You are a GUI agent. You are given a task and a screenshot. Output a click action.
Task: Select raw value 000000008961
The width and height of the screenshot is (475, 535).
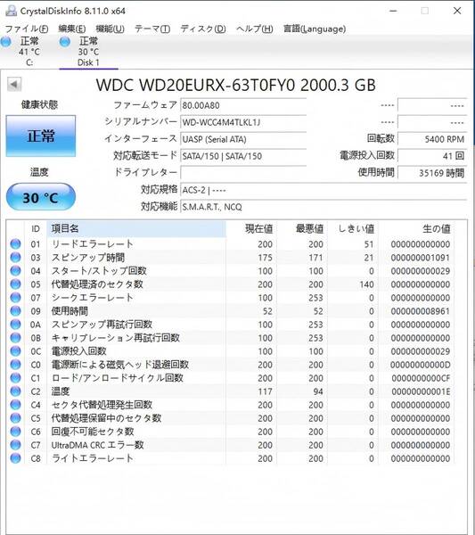[421, 311]
